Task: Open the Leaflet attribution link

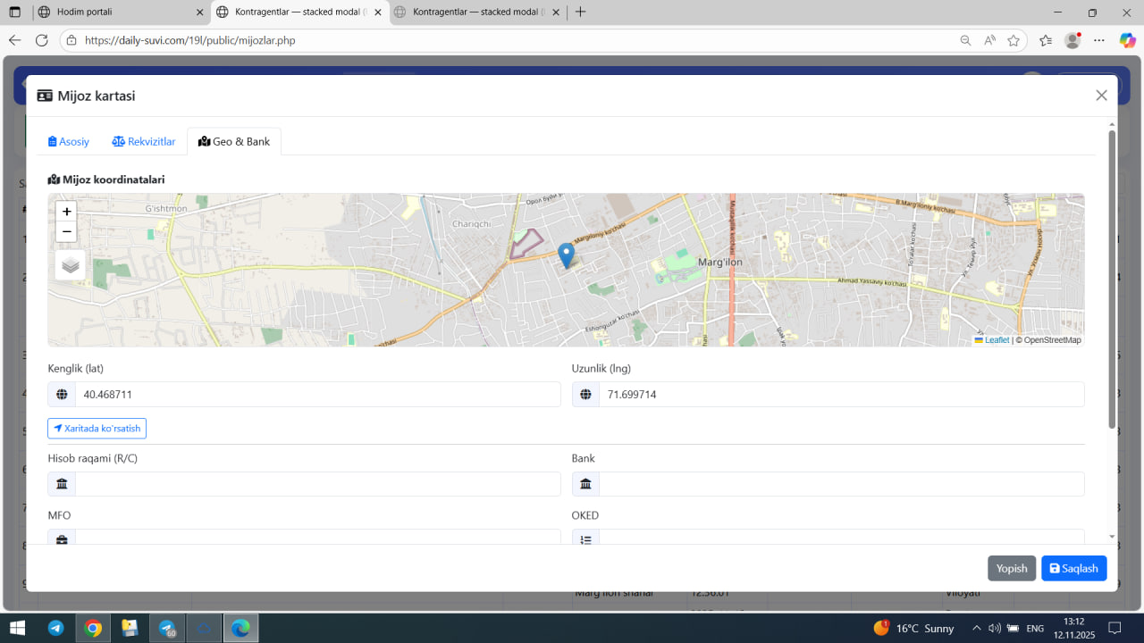Action: (996, 340)
